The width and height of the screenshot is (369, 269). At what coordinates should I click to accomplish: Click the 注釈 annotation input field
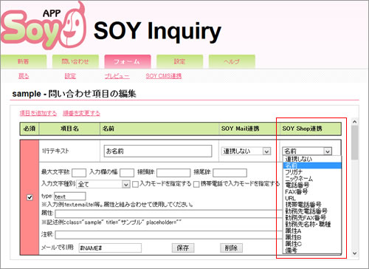(x=169, y=235)
